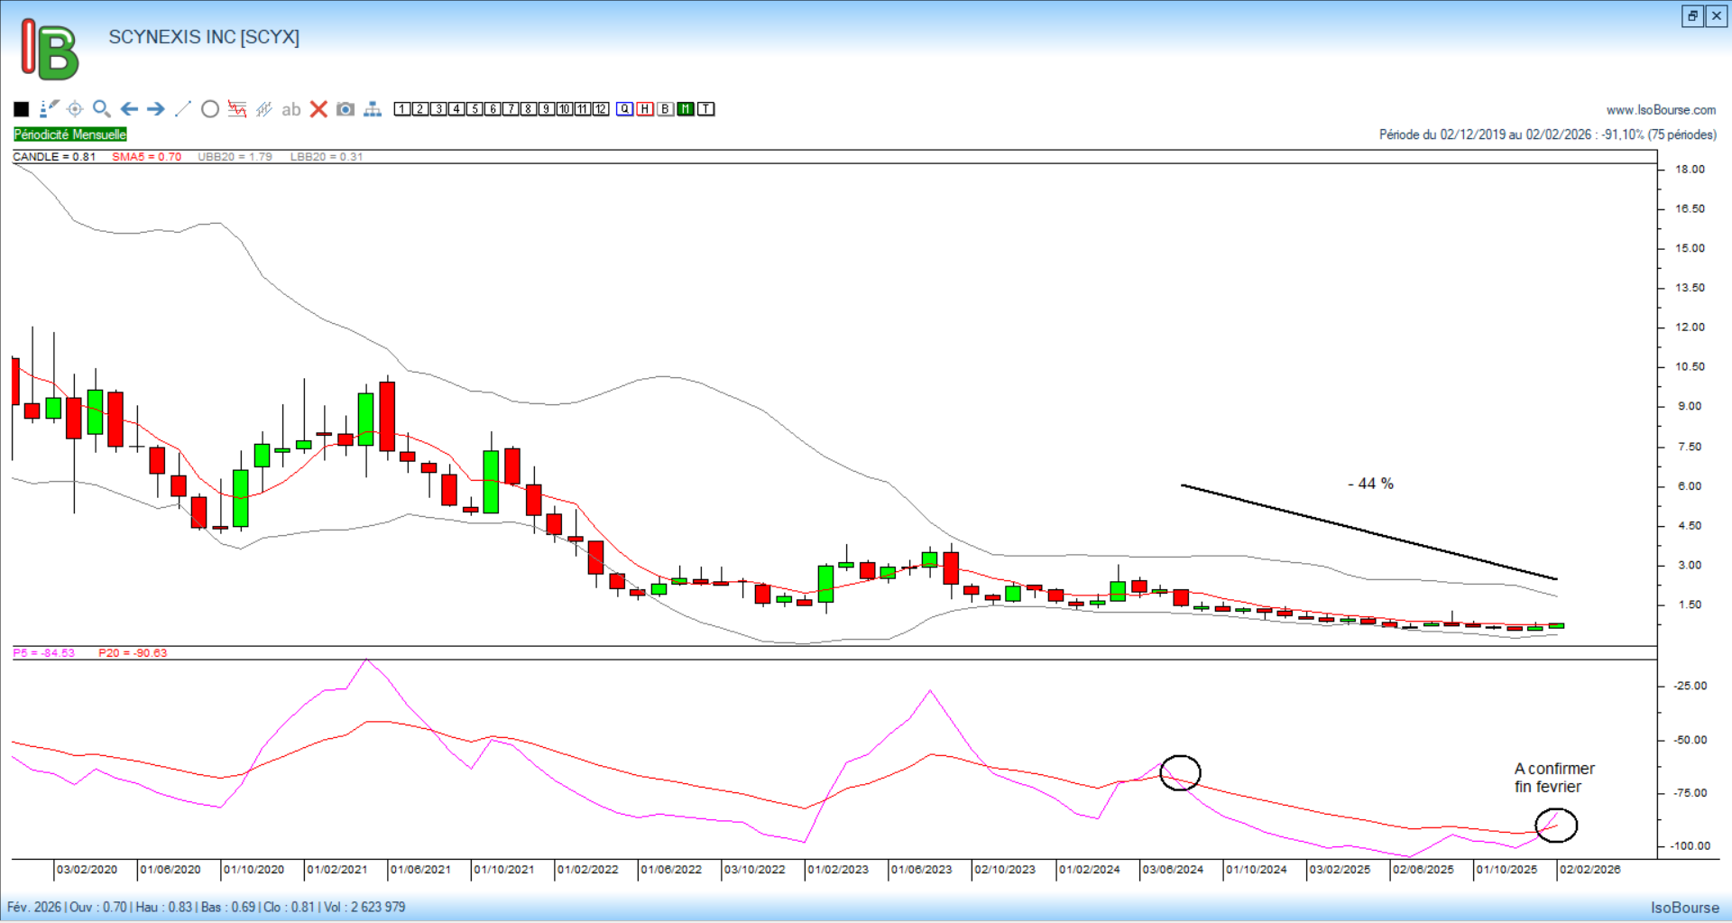
Task: Select numbered preset button 12
Action: point(601,109)
